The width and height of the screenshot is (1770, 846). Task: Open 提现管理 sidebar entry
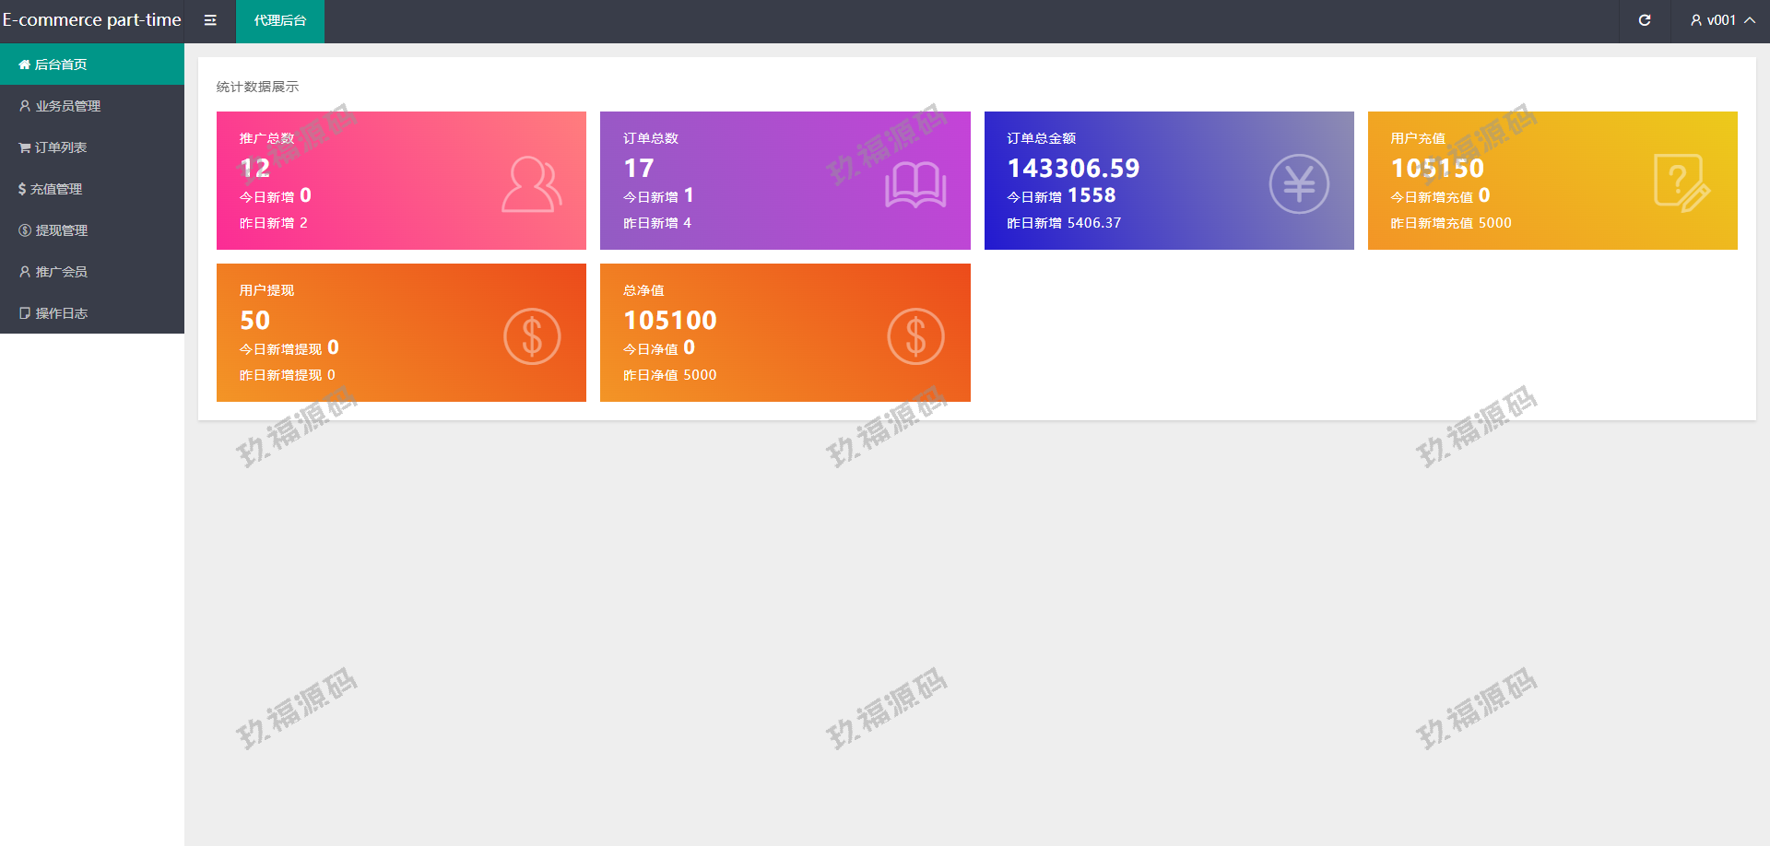point(61,230)
